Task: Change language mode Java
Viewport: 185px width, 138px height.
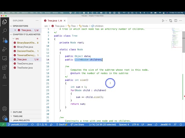Action: (149, 124)
